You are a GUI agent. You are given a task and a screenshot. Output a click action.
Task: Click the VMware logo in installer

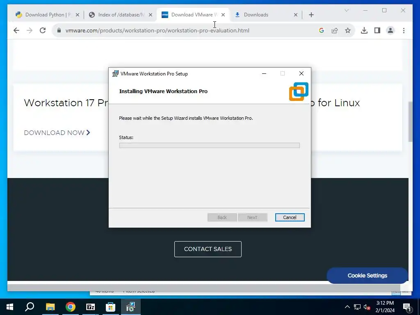pyautogui.click(x=299, y=91)
